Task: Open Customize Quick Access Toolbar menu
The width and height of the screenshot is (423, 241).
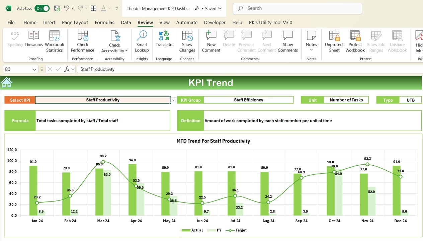Action: click(x=117, y=8)
